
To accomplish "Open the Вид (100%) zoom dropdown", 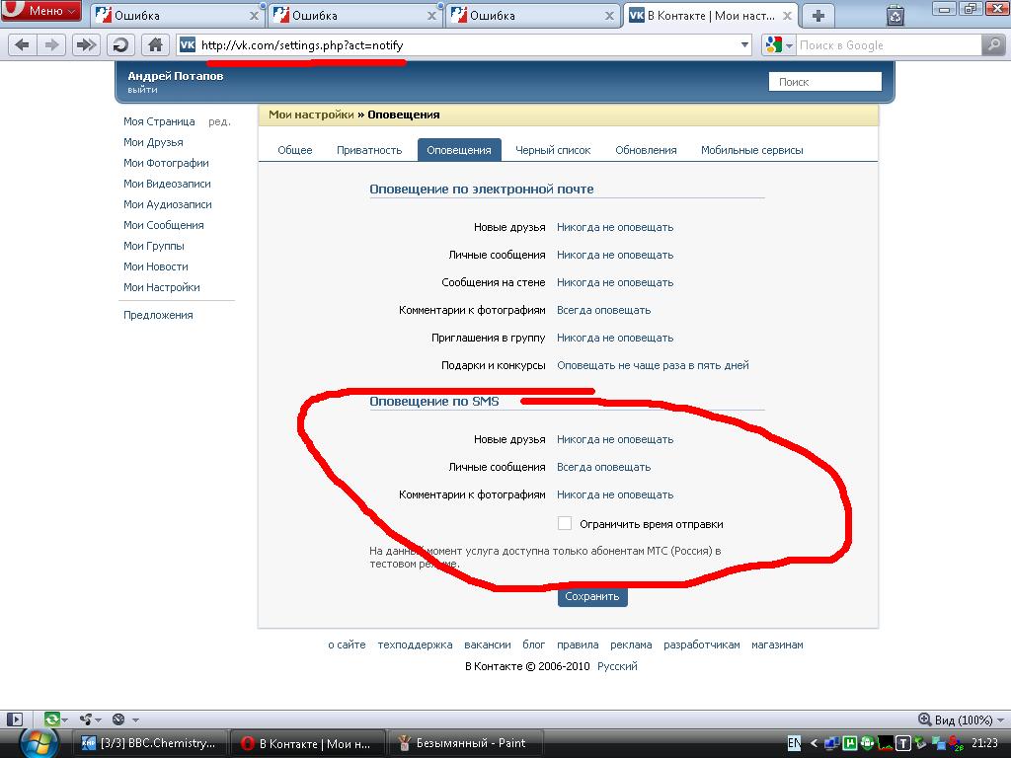I will (x=961, y=720).
